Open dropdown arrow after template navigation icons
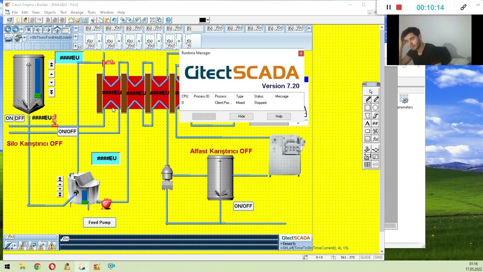Screen dimensions: 483x272 click(x=76, y=29)
